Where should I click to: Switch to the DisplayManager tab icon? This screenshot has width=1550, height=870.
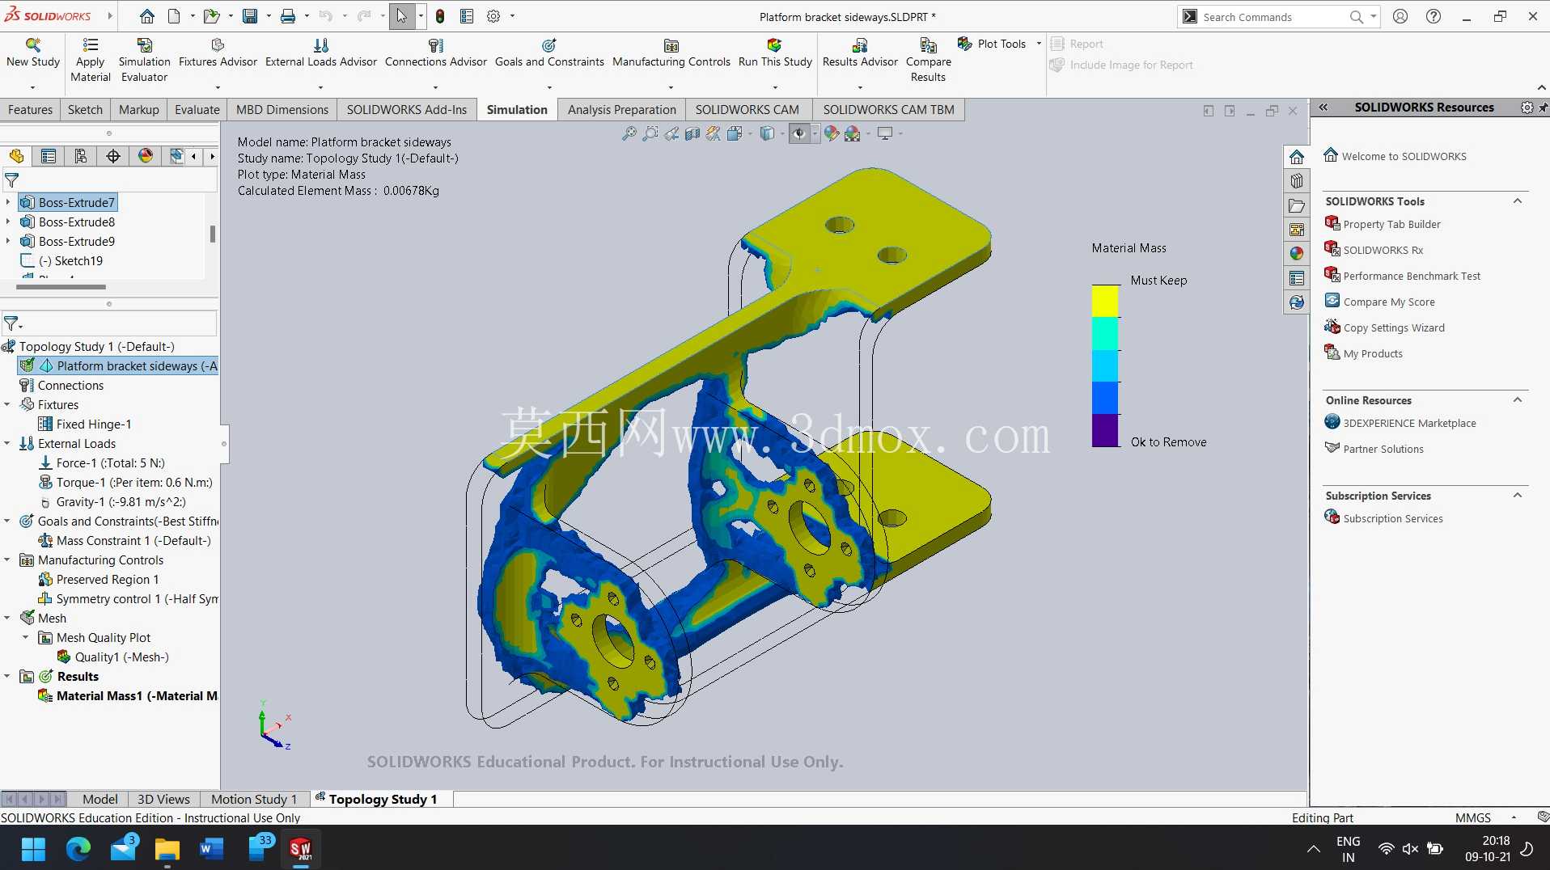pyautogui.click(x=146, y=156)
